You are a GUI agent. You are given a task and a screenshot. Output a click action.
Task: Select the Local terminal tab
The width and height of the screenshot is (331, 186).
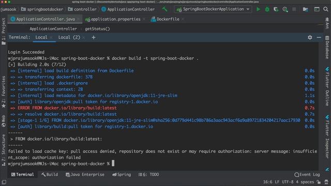(x=41, y=37)
